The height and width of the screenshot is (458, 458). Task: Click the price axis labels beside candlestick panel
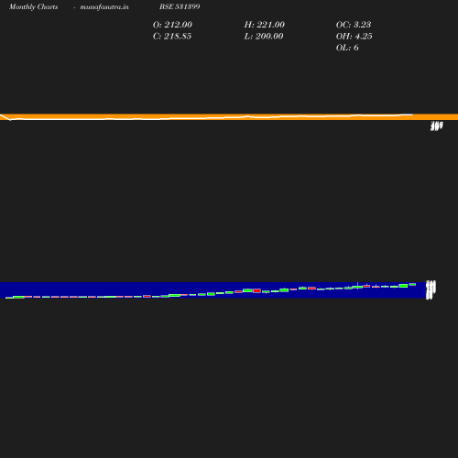coord(431,289)
